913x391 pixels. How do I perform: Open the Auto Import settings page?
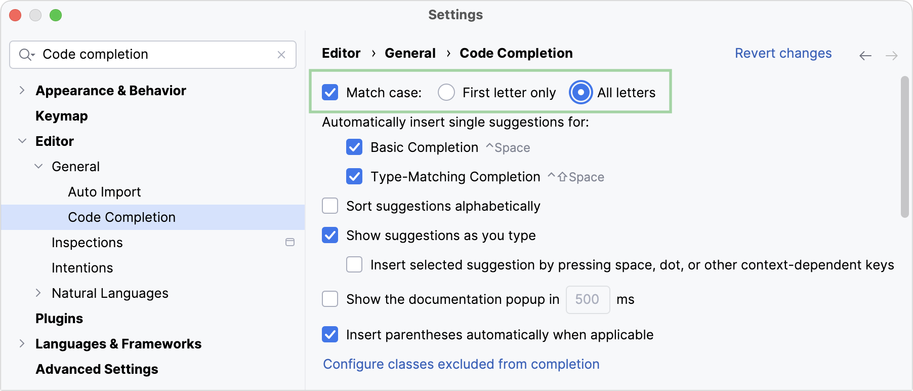[104, 192]
